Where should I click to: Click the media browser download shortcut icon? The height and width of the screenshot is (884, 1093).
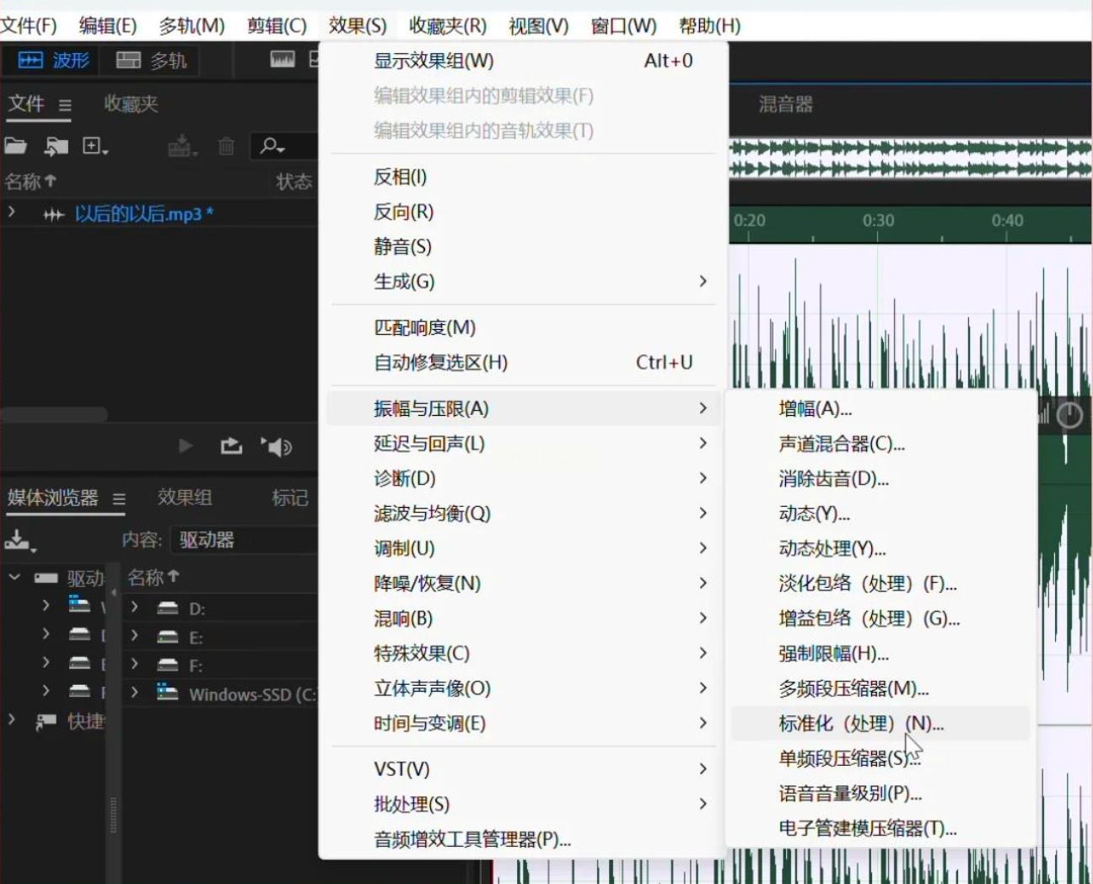tap(19, 541)
